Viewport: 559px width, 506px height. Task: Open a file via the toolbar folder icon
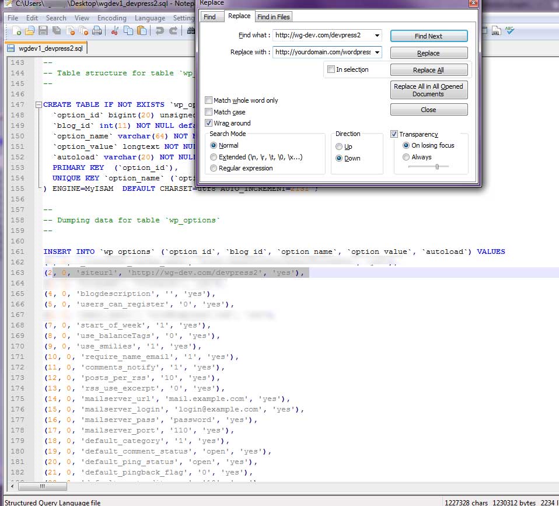30,31
